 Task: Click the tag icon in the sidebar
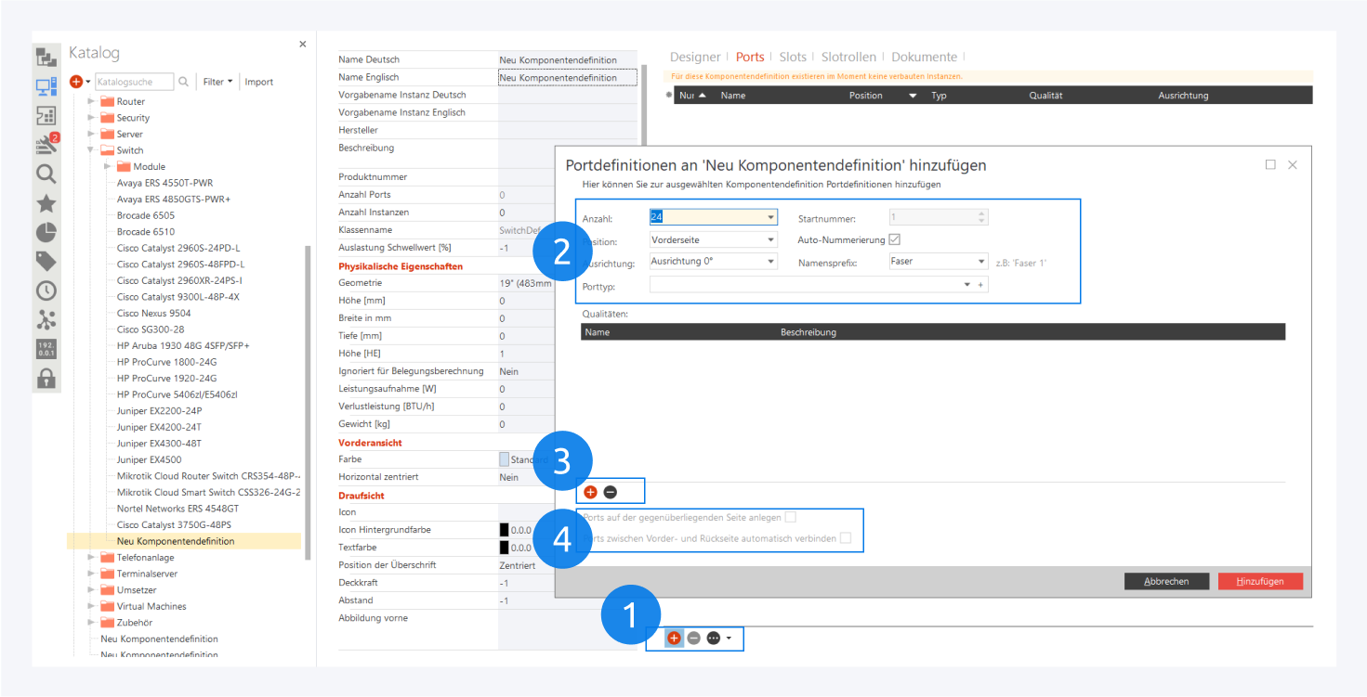click(x=46, y=262)
